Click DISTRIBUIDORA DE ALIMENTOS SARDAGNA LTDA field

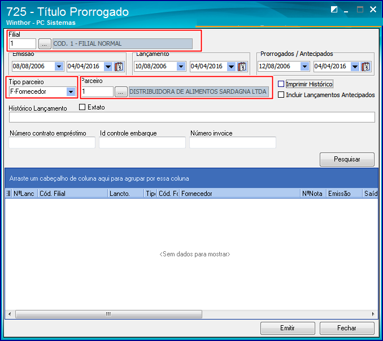pyautogui.click(x=199, y=92)
